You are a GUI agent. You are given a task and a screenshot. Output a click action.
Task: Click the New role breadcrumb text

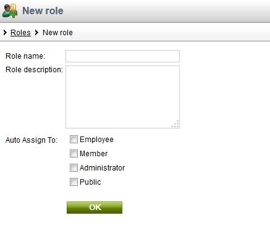coord(57,33)
